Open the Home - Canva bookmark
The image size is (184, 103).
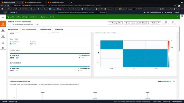point(43,9)
